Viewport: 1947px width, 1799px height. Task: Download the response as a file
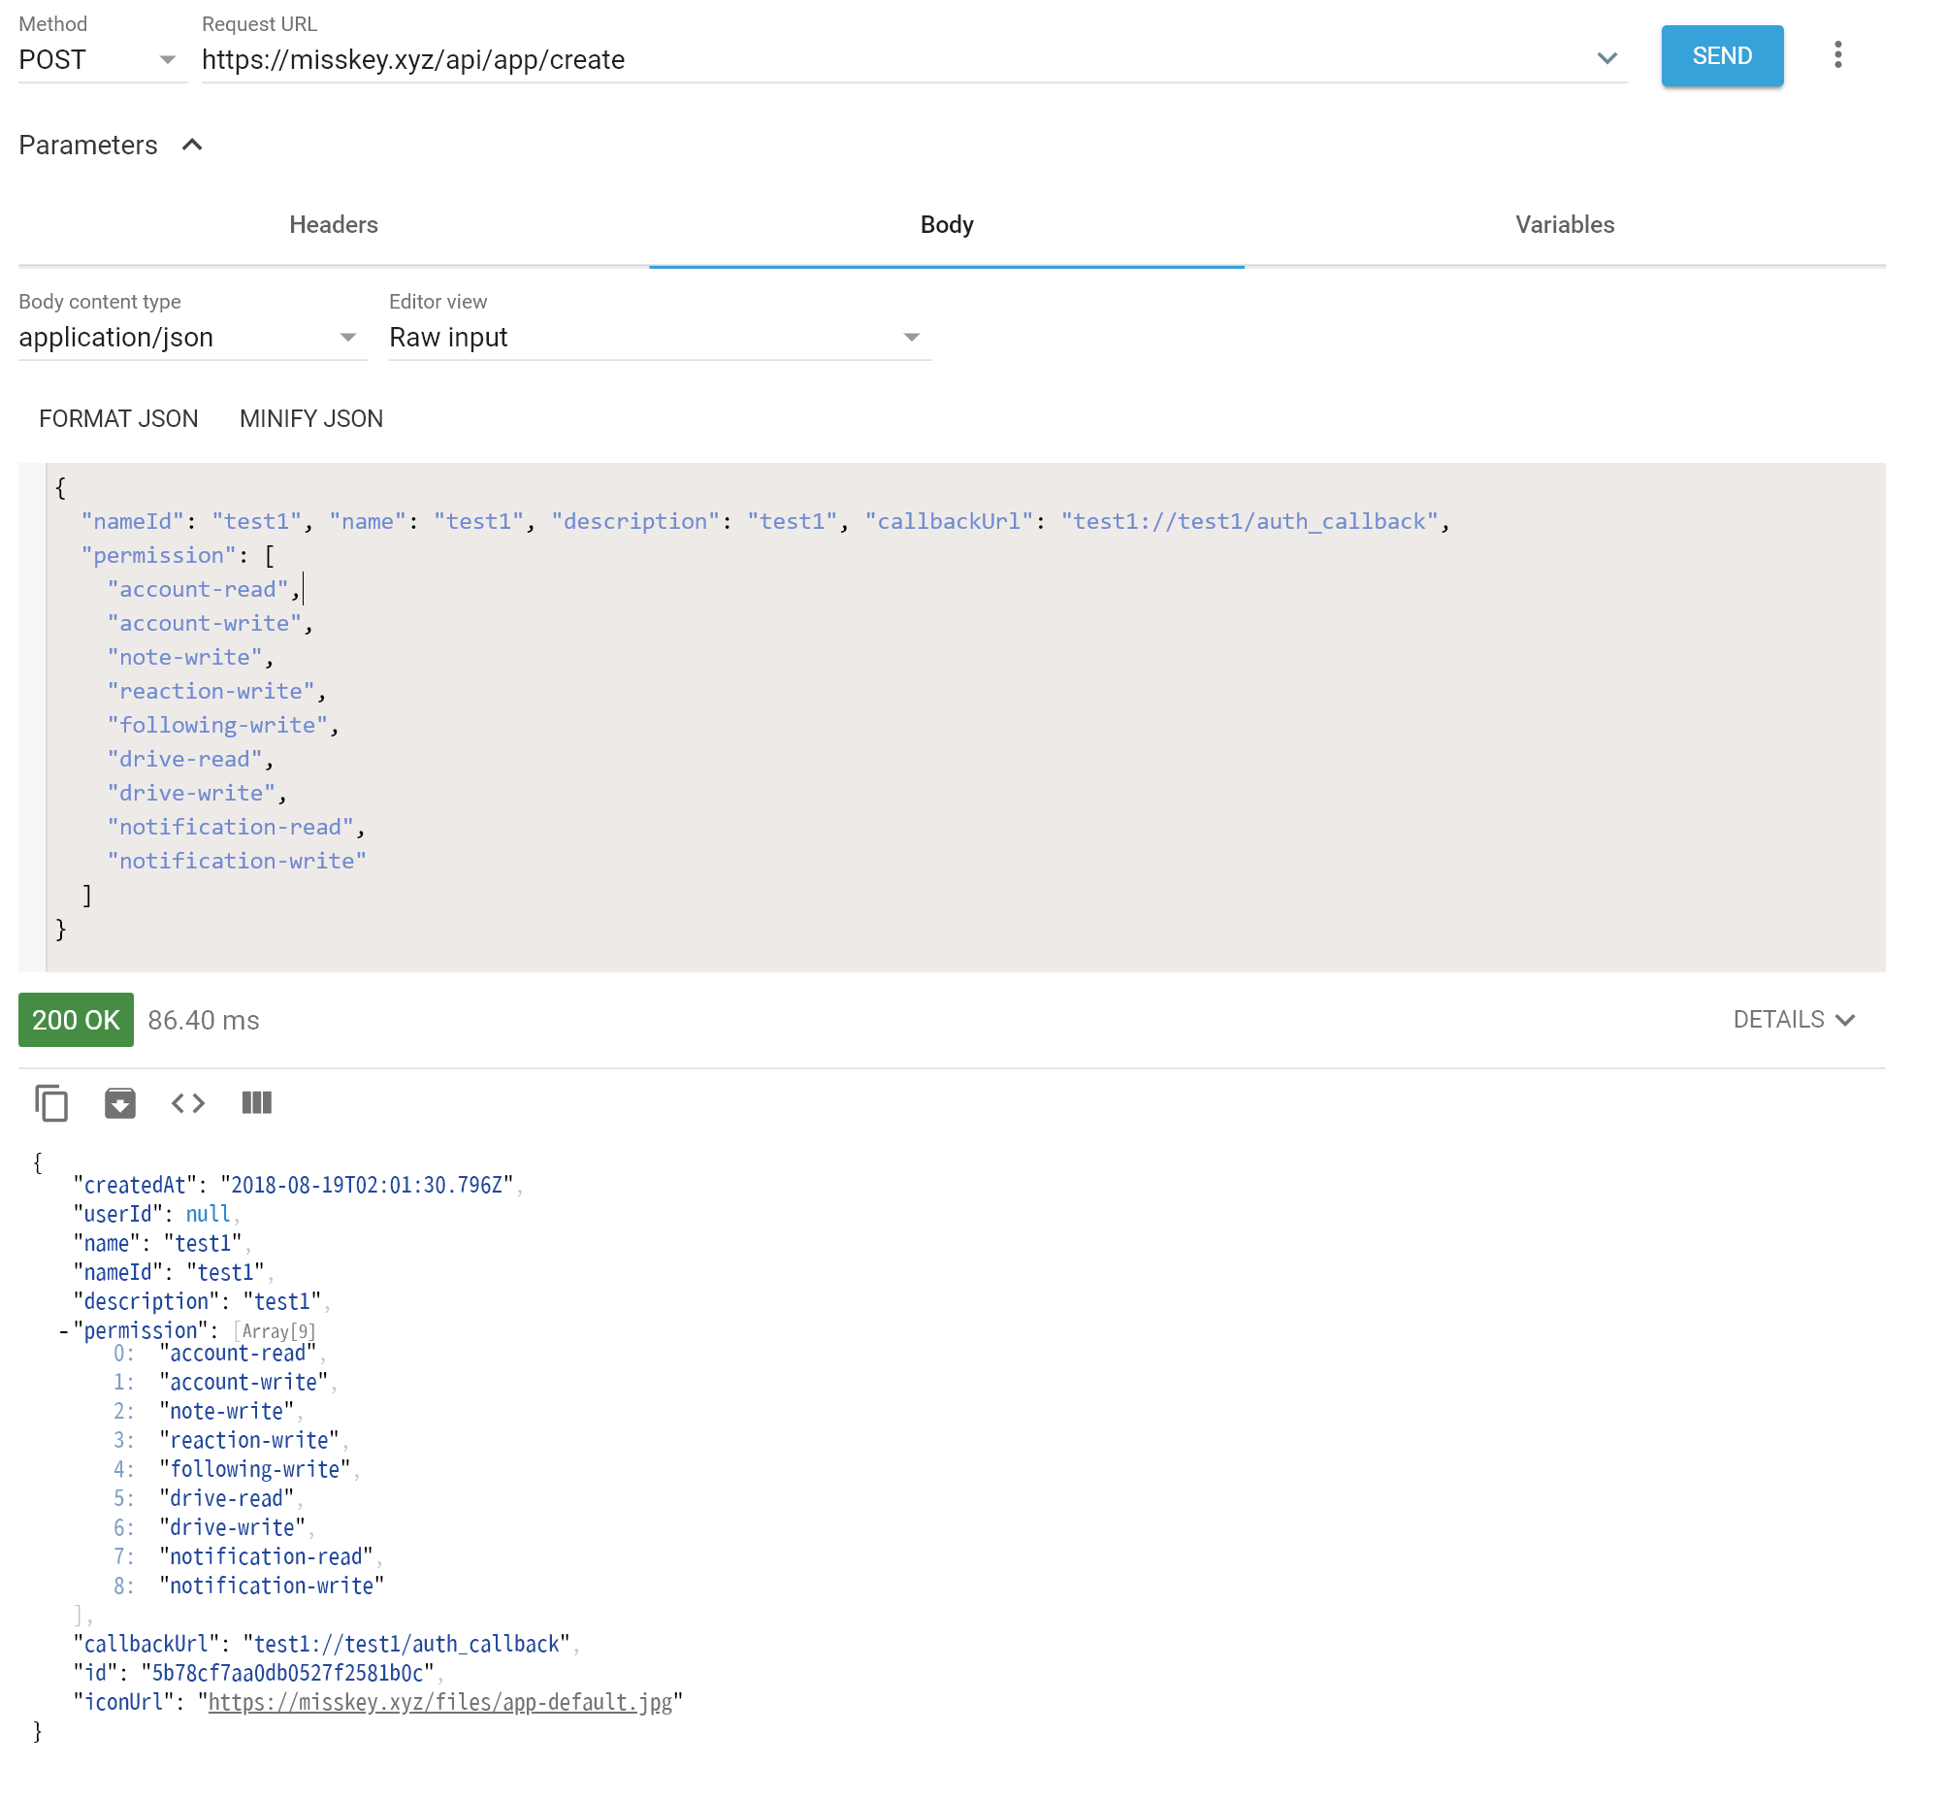coord(119,1103)
